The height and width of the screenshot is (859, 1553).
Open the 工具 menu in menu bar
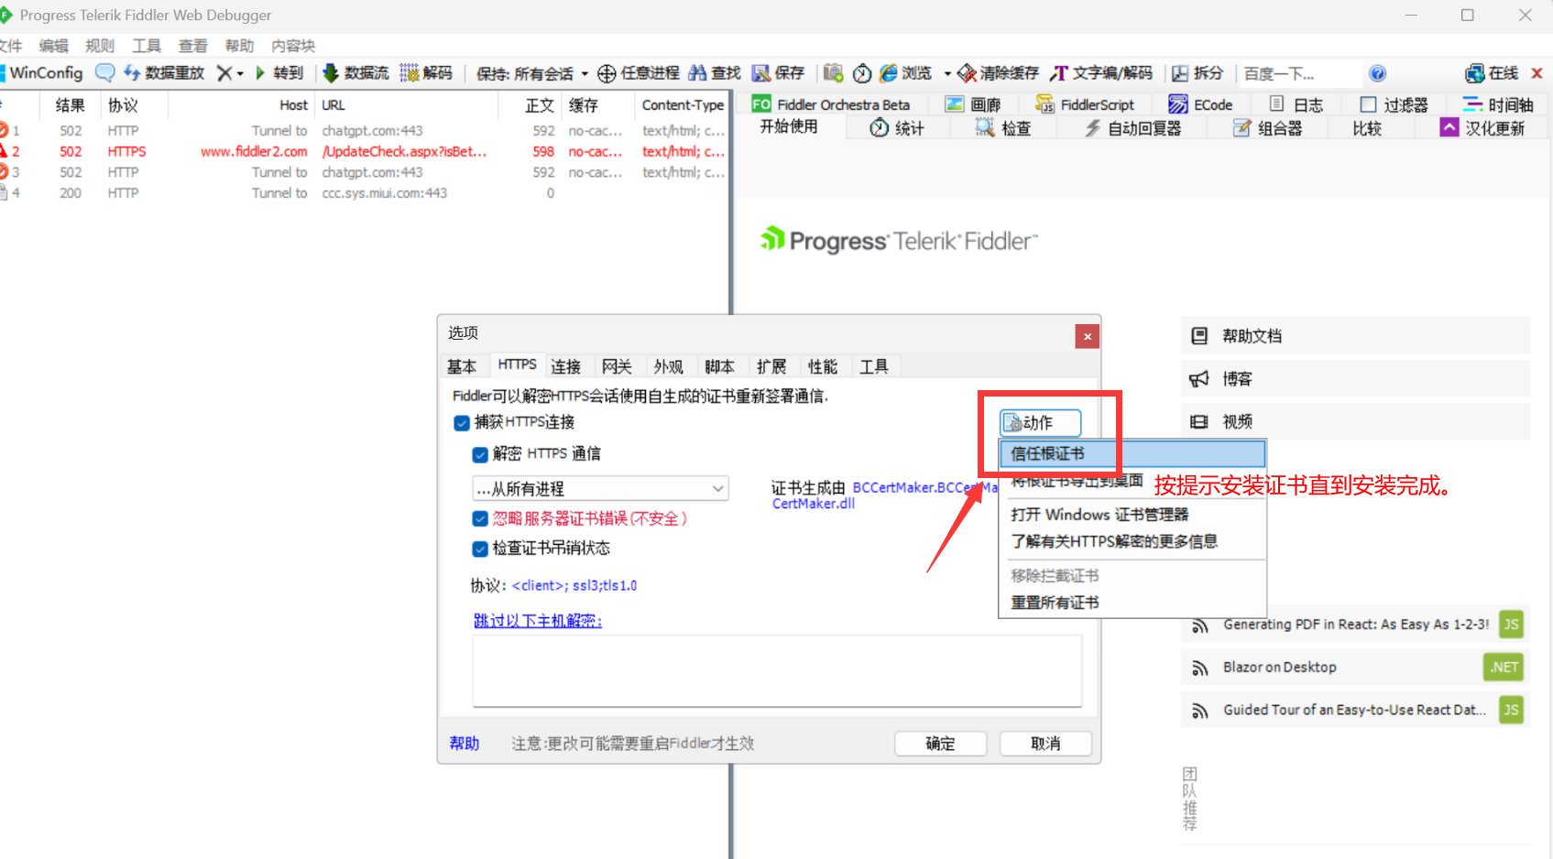[147, 46]
